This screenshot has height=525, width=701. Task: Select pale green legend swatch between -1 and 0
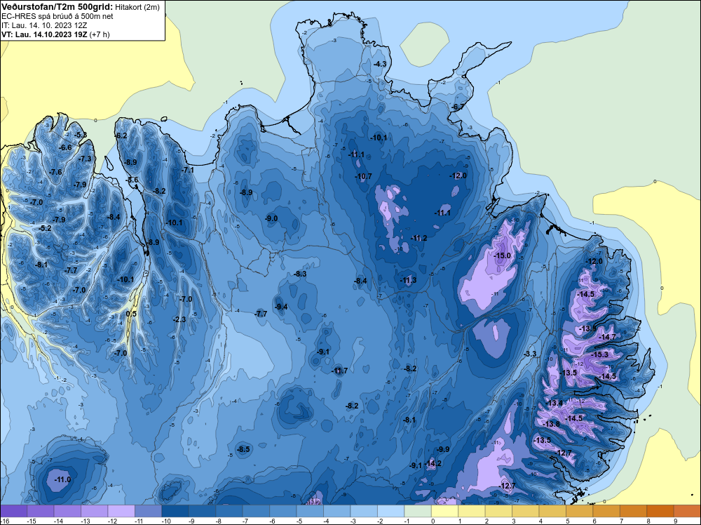tap(418, 511)
